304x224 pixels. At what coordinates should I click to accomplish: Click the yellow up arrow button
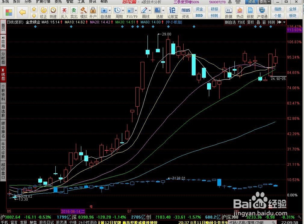point(34,9)
